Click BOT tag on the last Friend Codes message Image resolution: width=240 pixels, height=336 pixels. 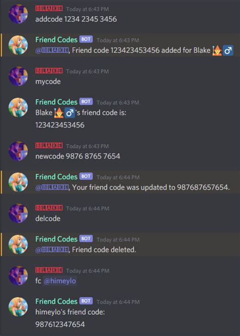[x=86, y=301]
